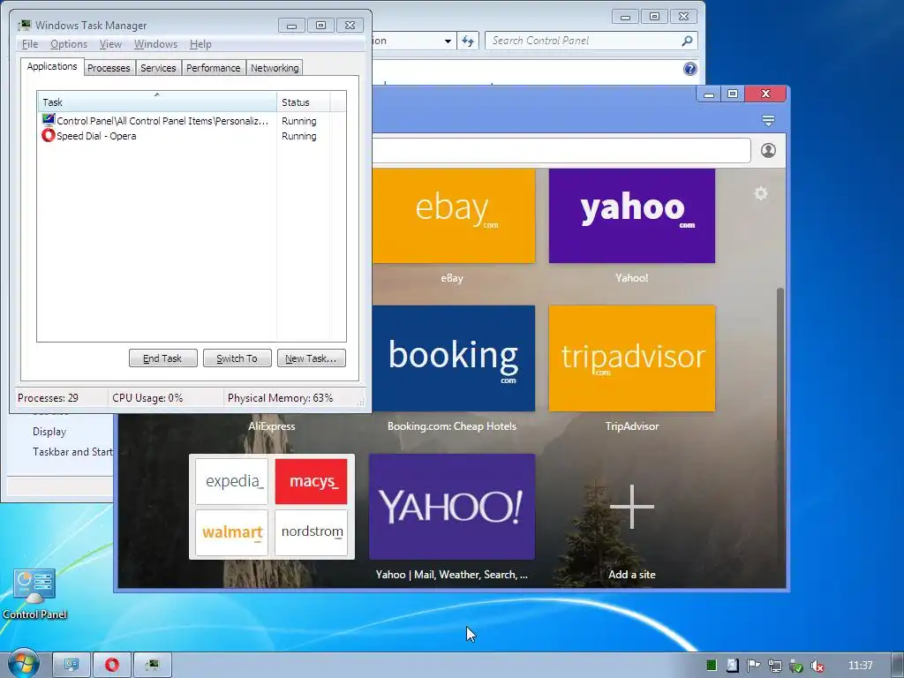Click CPU Usage: 0% status text
This screenshot has width=904, height=678.
coord(147,398)
